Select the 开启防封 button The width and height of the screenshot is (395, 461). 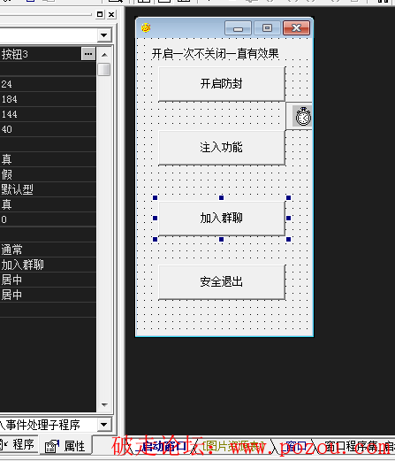pos(222,84)
